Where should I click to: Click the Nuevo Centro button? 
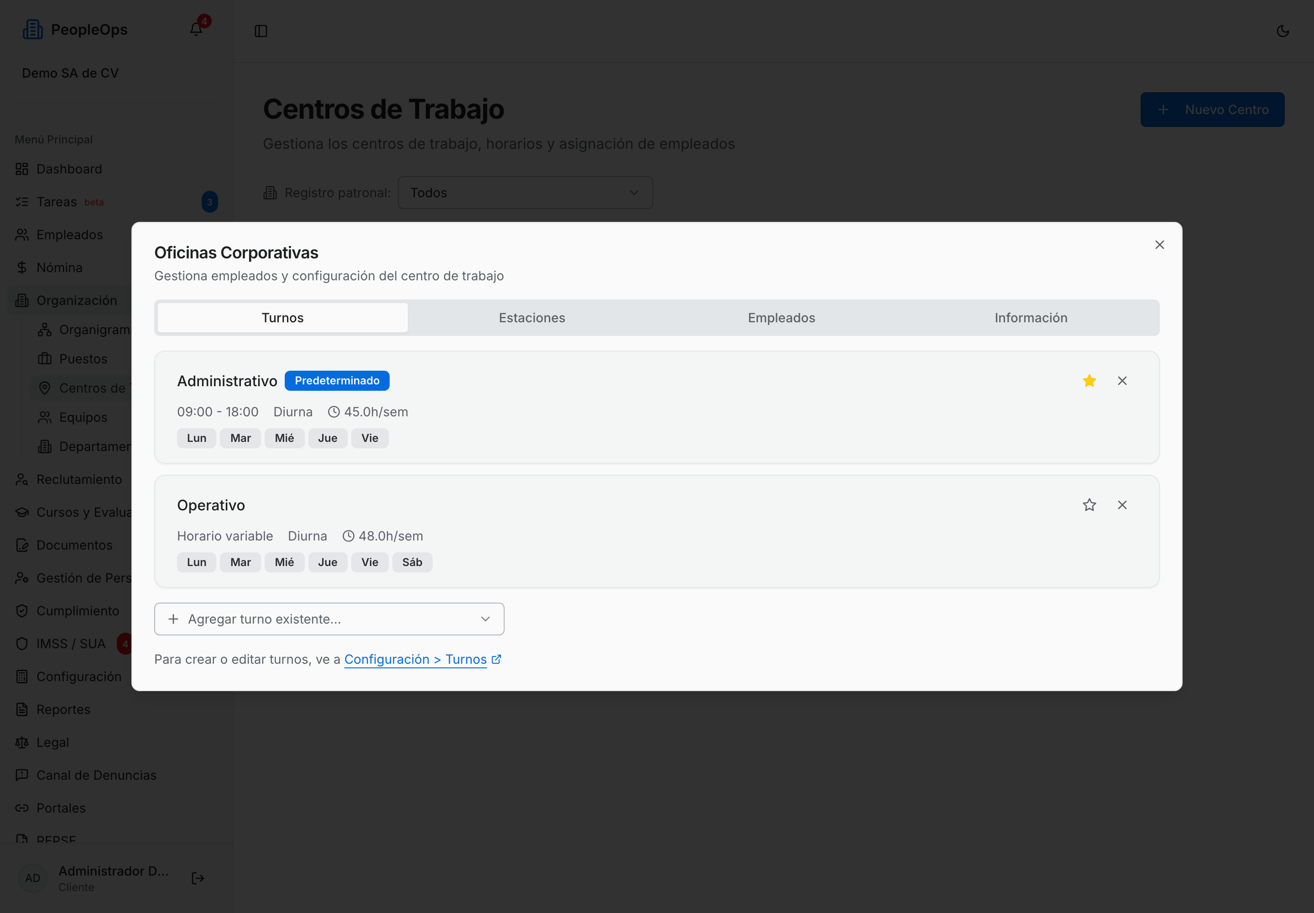tap(1212, 110)
